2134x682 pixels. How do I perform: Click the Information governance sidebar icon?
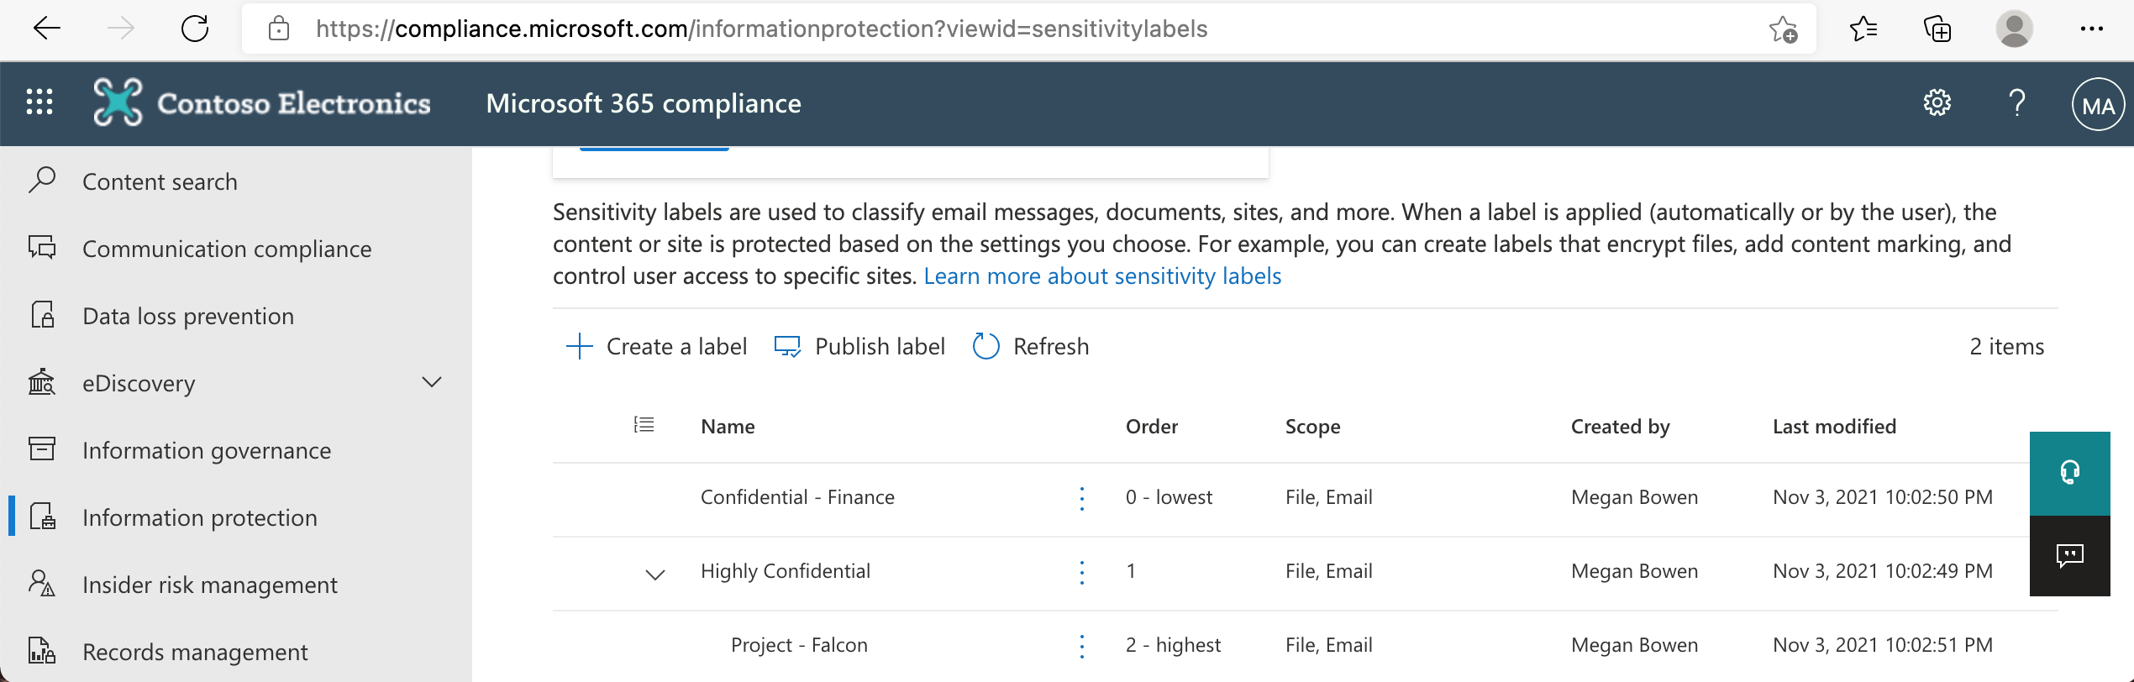42,449
